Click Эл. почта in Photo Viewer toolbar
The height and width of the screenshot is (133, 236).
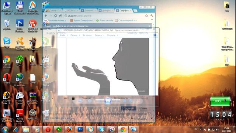87,35
